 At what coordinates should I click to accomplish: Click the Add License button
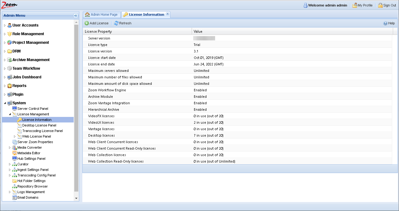pyautogui.click(x=97, y=23)
